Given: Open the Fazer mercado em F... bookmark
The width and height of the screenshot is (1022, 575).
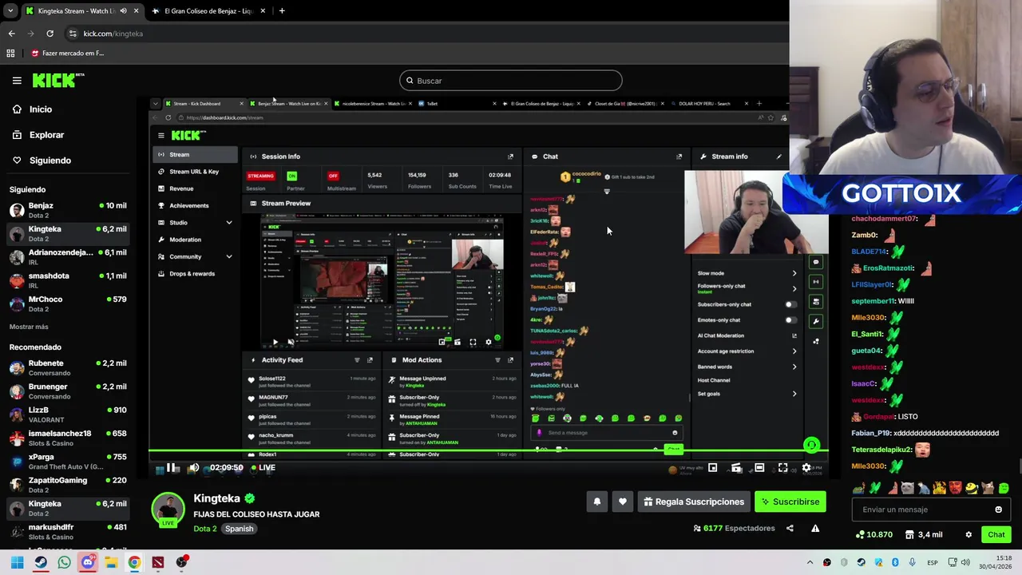Looking at the screenshot, I should point(68,54).
